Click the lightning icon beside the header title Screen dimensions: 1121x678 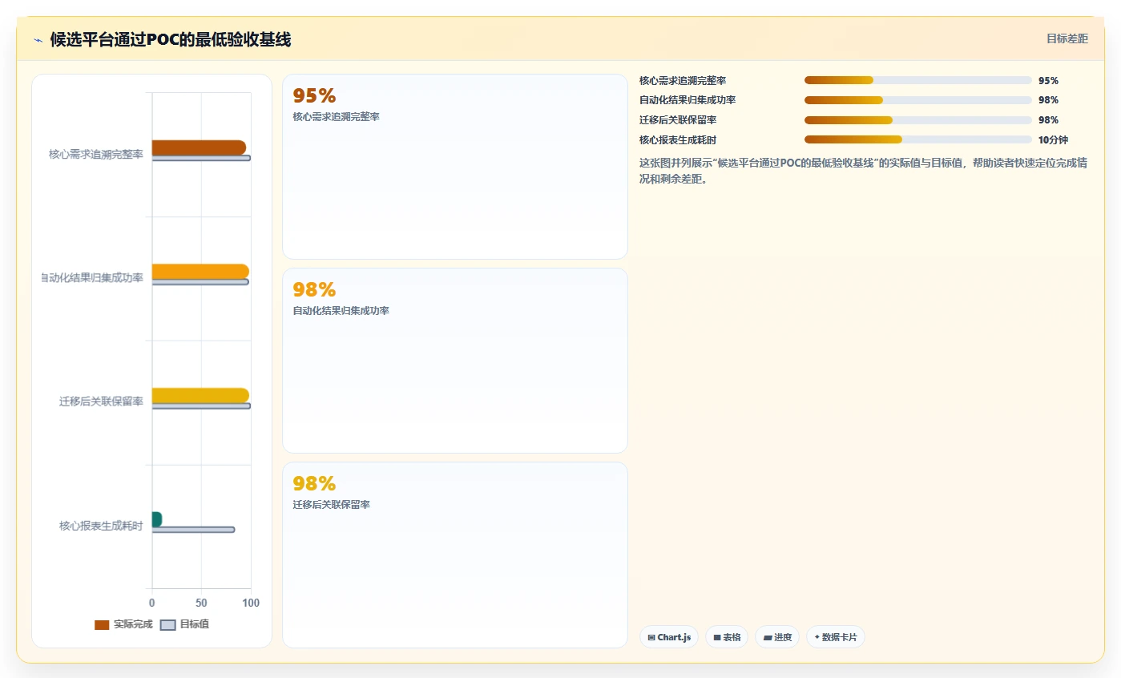pos(38,40)
